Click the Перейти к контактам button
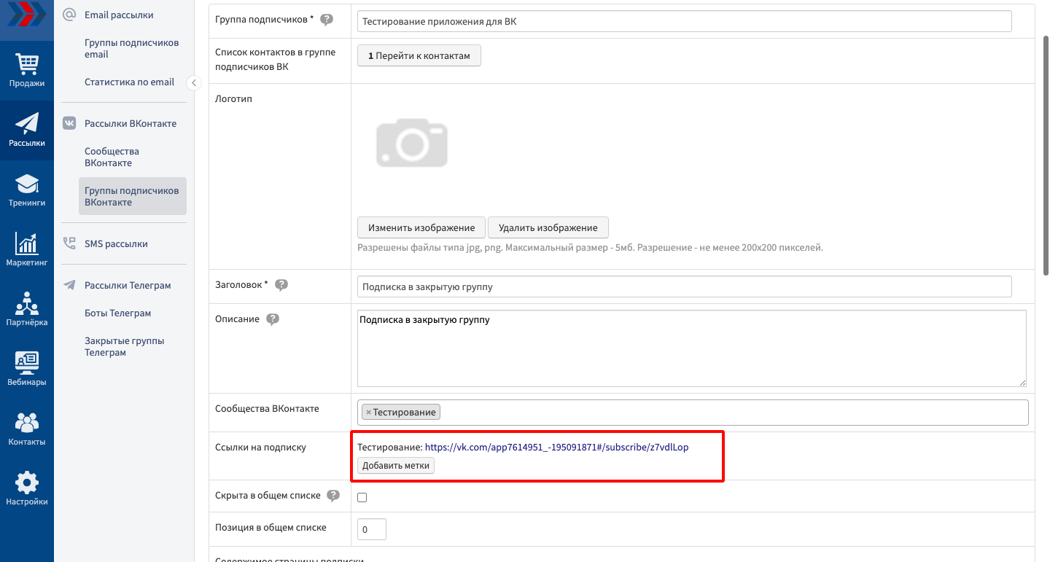 419,56
